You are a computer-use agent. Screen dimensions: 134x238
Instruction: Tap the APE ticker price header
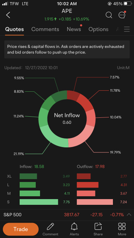(x=67, y=15)
